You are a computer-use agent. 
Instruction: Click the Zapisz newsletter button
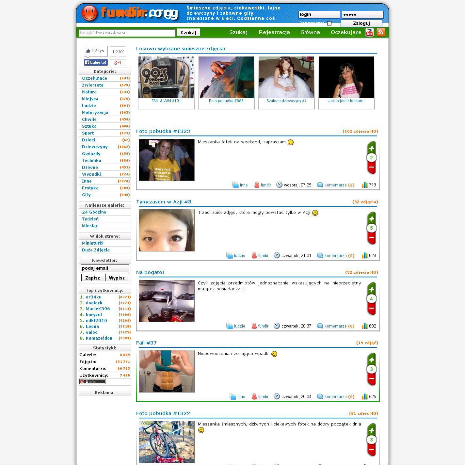point(92,278)
